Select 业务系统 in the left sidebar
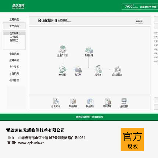This screenshot has width=158, height=158. [x=14, y=19]
